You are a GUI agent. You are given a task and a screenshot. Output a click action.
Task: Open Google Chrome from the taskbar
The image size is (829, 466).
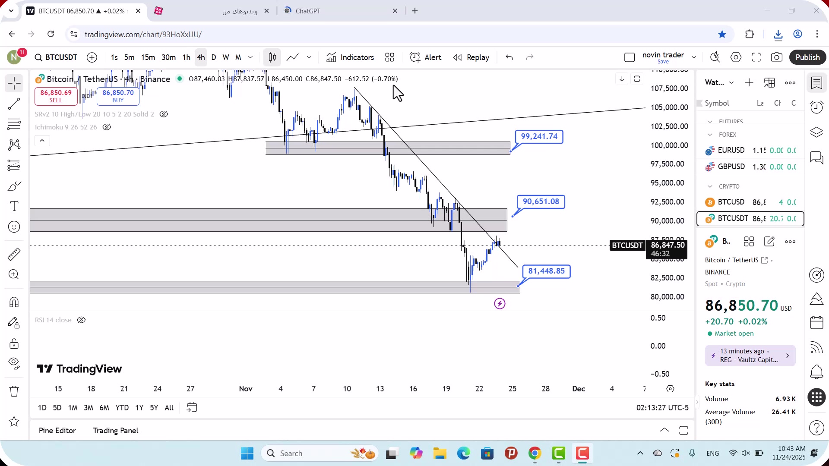(x=535, y=453)
